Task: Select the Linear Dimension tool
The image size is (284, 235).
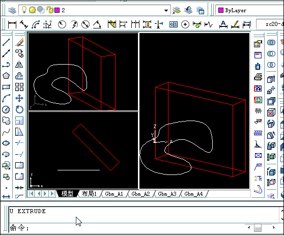Action: tap(12, 24)
